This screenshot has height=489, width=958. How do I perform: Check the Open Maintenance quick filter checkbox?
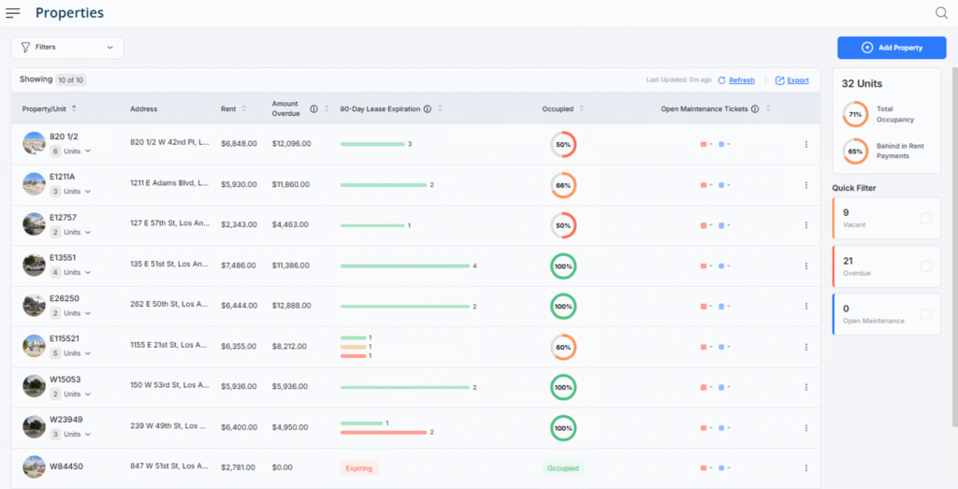coord(926,314)
